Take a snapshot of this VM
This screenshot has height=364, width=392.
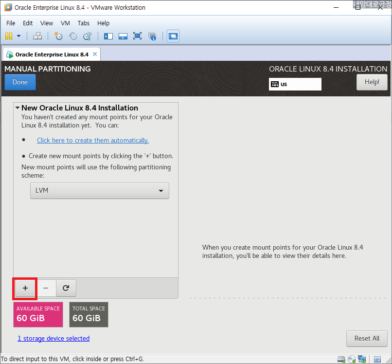coord(58,36)
